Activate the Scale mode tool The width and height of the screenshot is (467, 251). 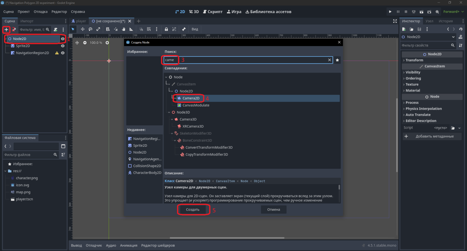(x=98, y=29)
